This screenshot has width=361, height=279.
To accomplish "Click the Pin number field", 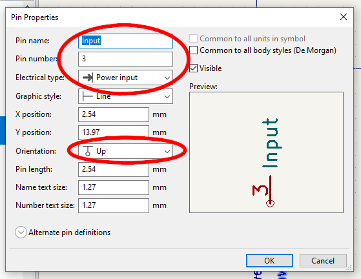I will [x=125, y=59].
